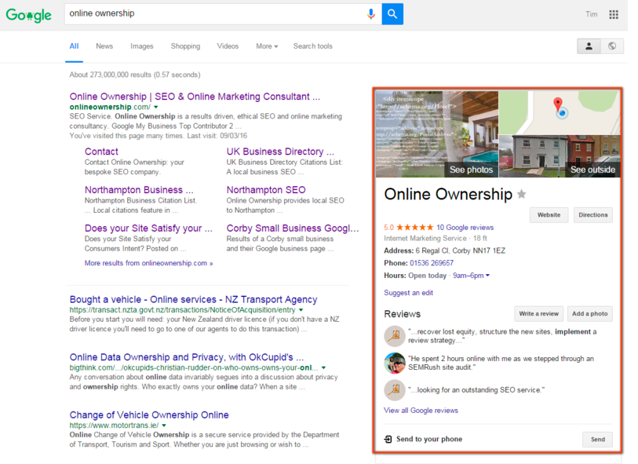Viewport: 638px width, 464px height.
Task: Click the blue search magnifier button
Action: 392,14
